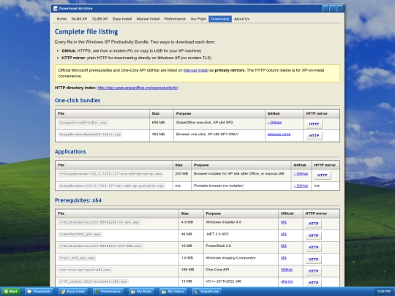The image size is (395, 296).
Task: Open GitHub link for browser installer setup.exe
Action: pyautogui.click(x=301, y=174)
